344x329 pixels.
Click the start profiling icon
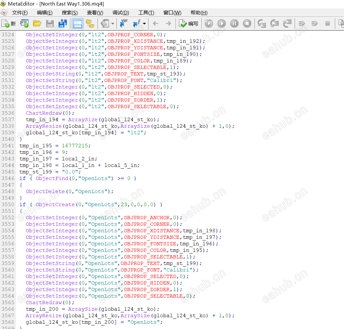pos(302,24)
